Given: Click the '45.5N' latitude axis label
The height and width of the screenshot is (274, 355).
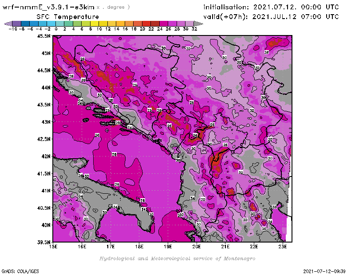Looking at the screenshot, I should [43, 36].
